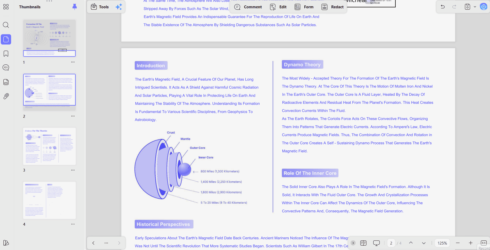Expand the bottom toolbar collapse arrow
Image resolution: width=490 pixels, height=250 pixels.
click(353, 243)
